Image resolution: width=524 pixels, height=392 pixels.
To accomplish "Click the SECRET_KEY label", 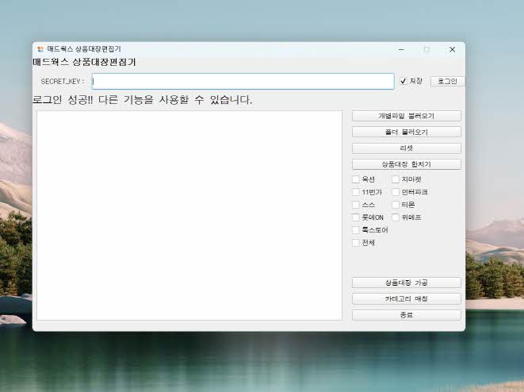I will pos(62,82).
